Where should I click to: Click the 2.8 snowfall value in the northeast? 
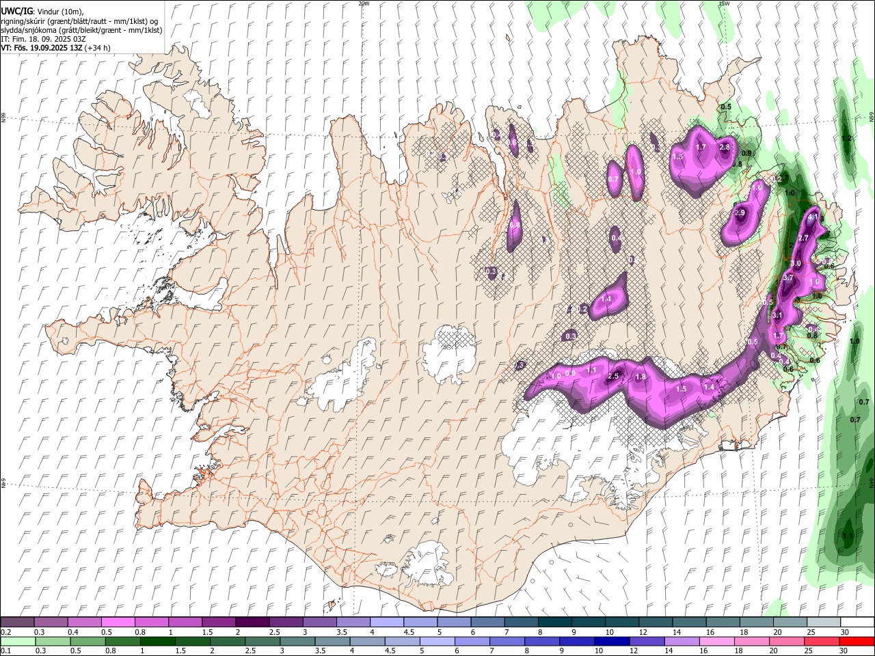point(725,147)
